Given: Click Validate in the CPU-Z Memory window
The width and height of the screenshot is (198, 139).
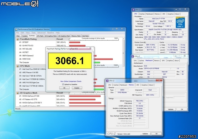Looking at the screenshot, I should pyautogui.click(x=145, y=134).
